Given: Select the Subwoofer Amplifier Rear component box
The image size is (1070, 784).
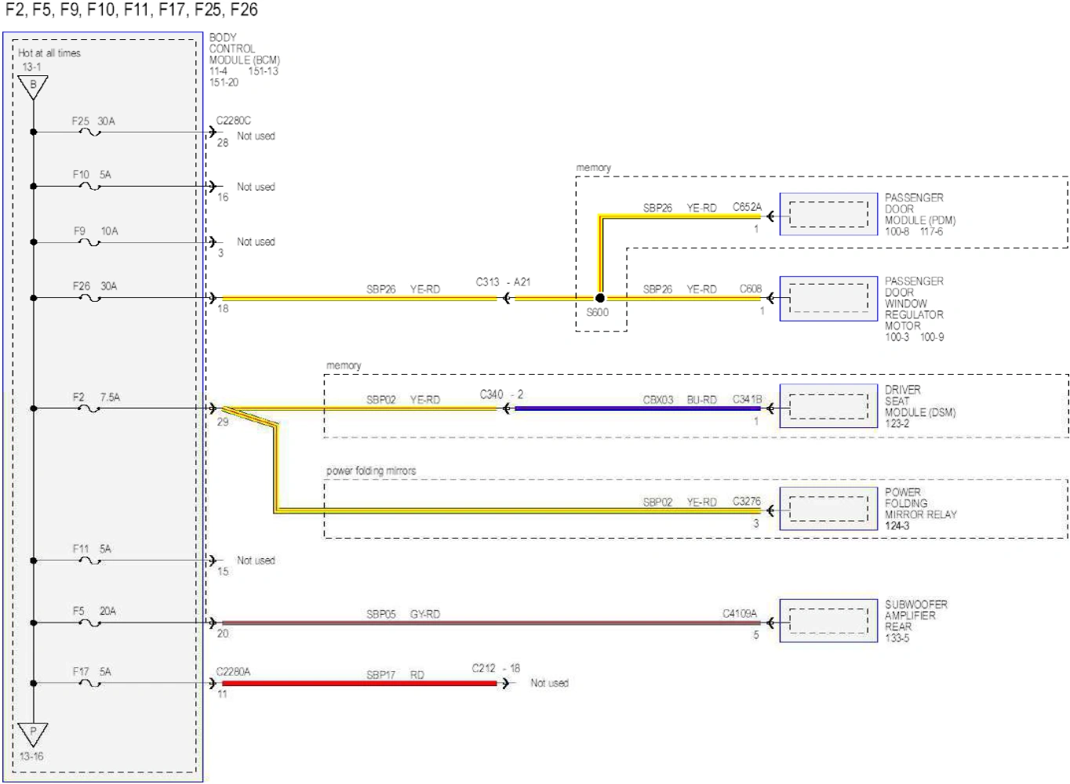Looking at the screenshot, I should pos(828,621).
